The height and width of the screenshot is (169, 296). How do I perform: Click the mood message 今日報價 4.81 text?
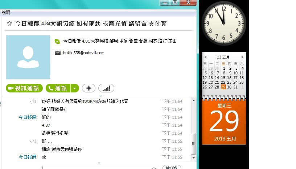point(120,41)
